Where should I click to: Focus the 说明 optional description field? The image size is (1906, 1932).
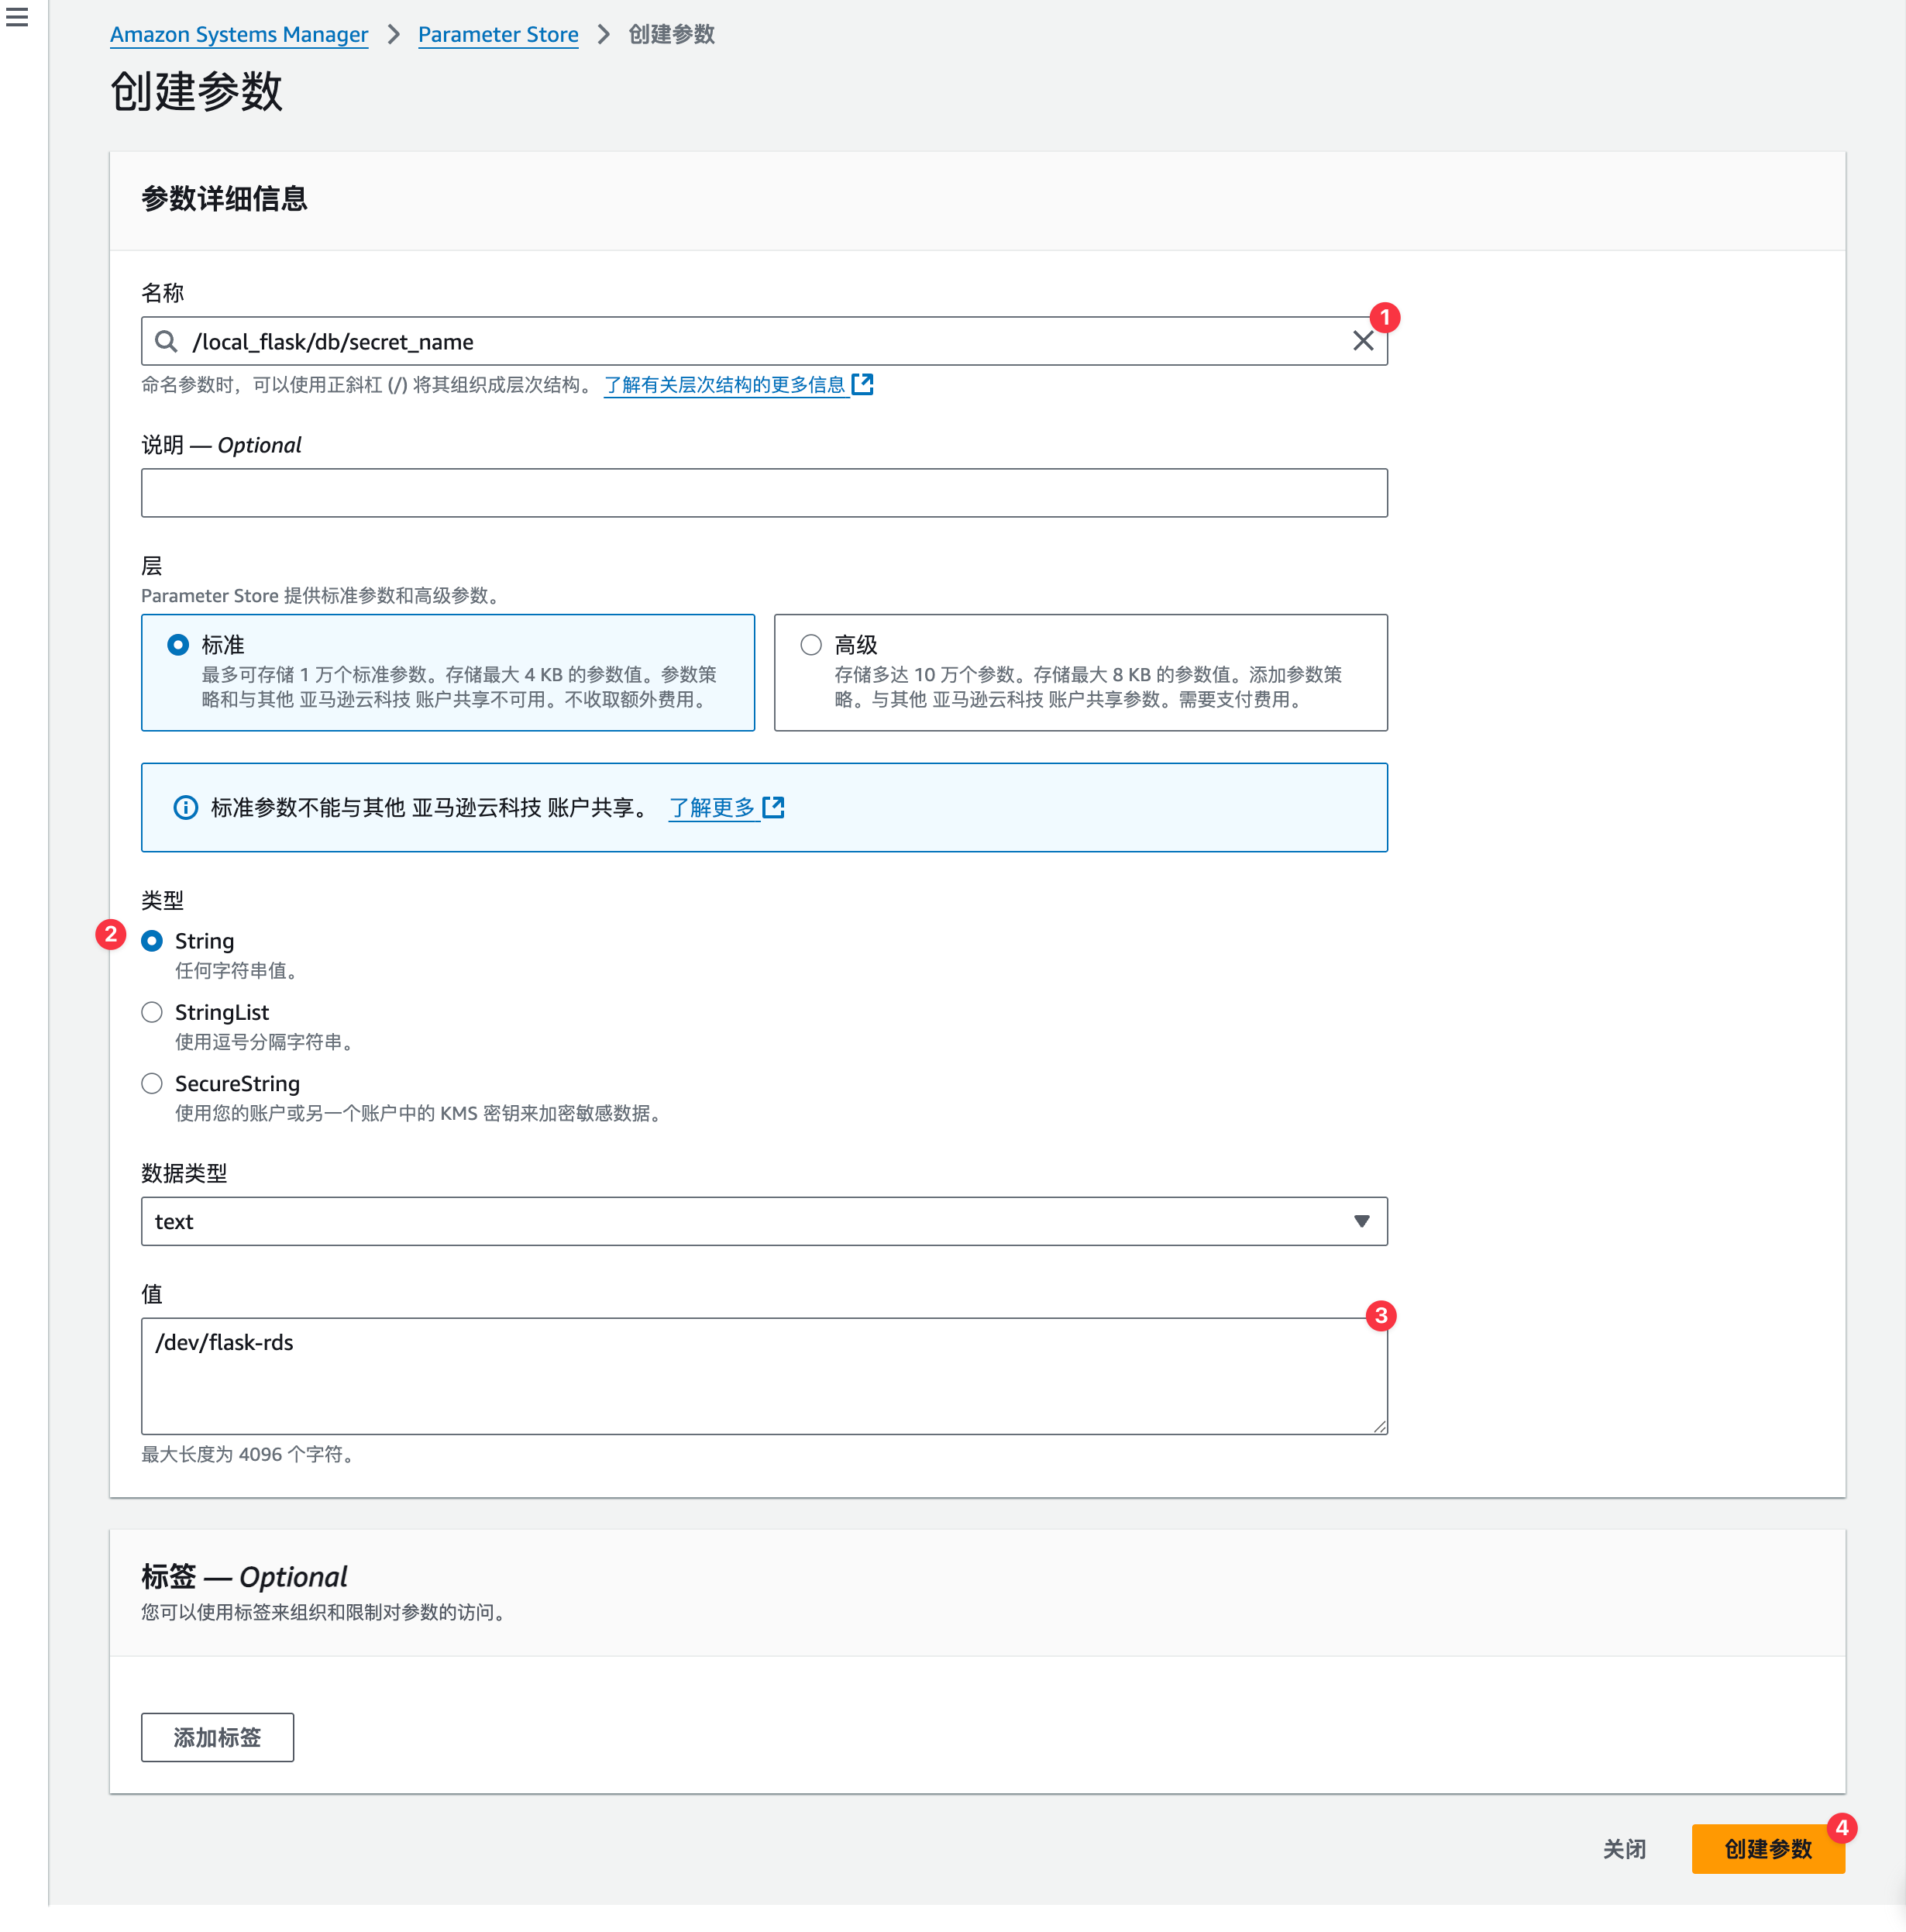click(x=763, y=493)
